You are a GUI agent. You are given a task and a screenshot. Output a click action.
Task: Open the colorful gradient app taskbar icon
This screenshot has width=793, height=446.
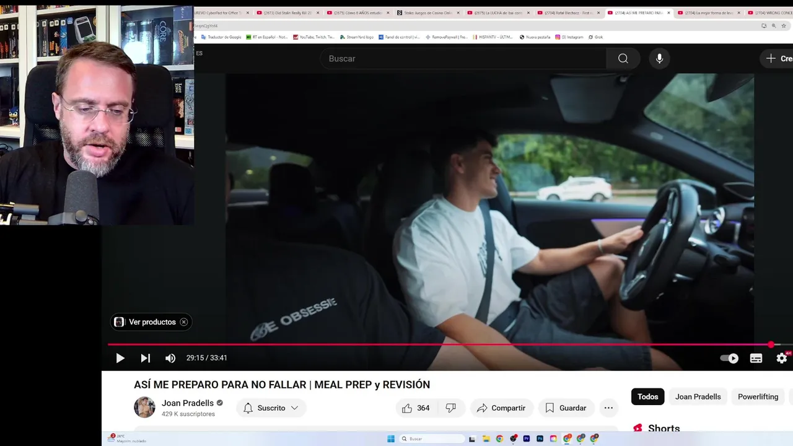tap(553, 439)
